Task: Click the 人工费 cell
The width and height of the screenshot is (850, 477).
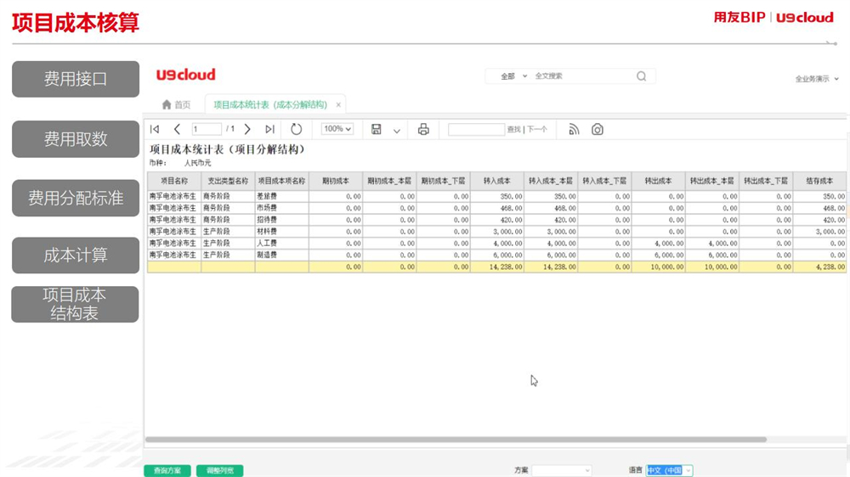Action: click(x=281, y=243)
